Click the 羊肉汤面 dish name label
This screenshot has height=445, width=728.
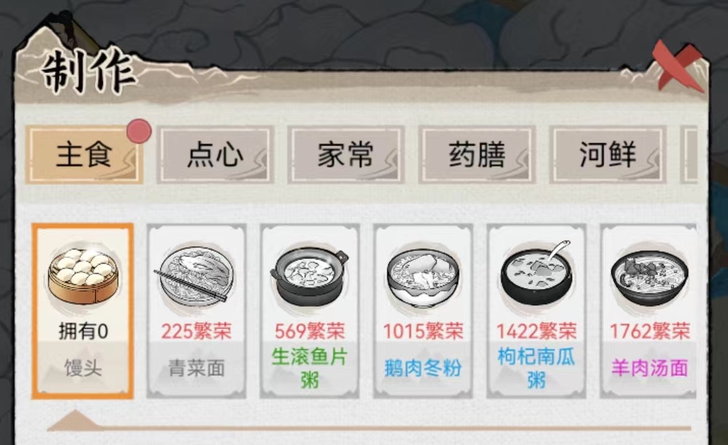coord(649,368)
